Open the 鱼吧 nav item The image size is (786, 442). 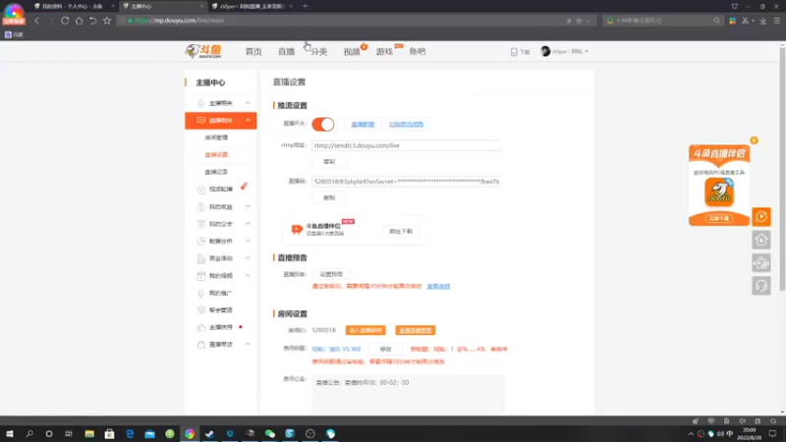417,51
